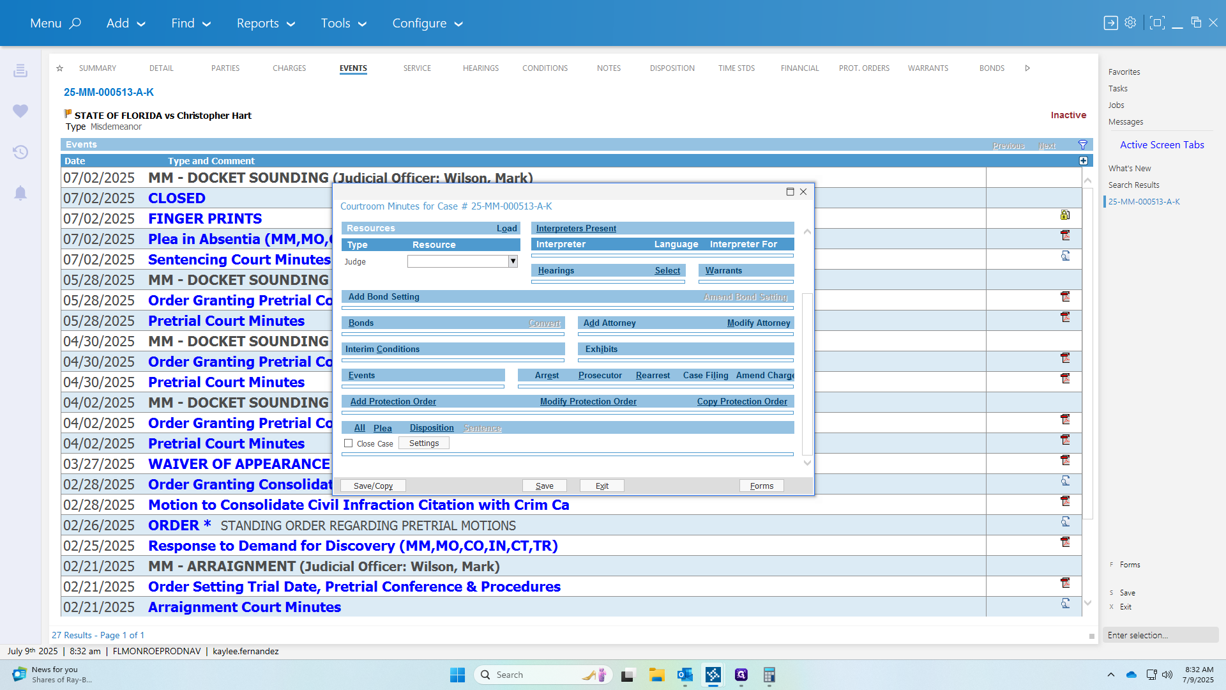This screenshot has height=690, width=1226.
Task: Open the settings gear in top bar
Action: (x=1130, y=22)
